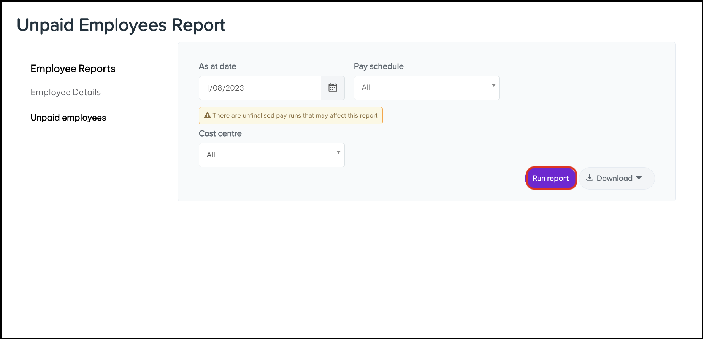Click the As at date label

[217, 66]
